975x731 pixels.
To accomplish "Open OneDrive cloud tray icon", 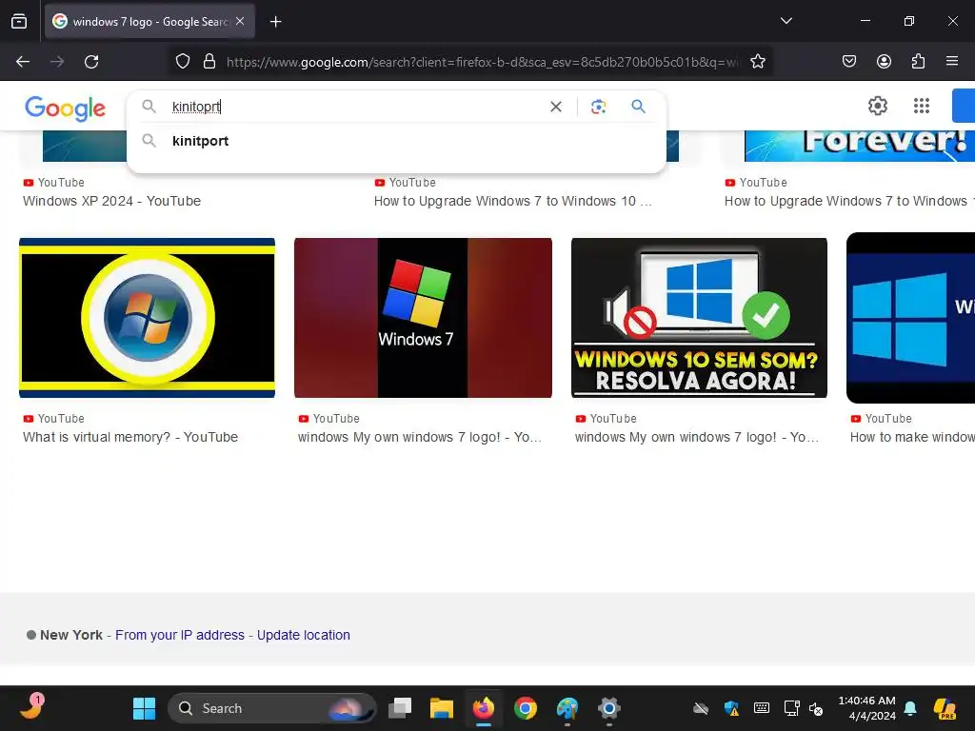I will (701, 708).
